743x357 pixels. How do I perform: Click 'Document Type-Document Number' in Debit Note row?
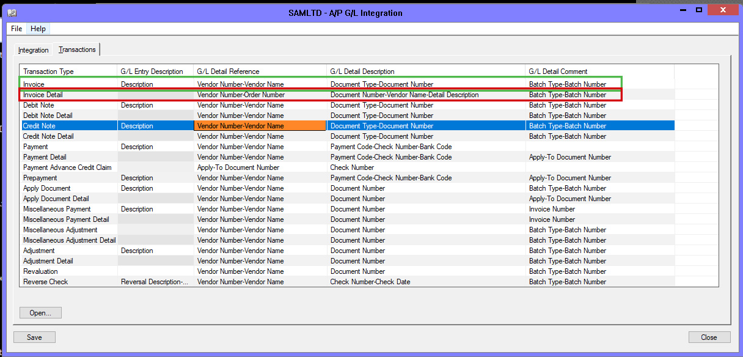tap(426, 105)
